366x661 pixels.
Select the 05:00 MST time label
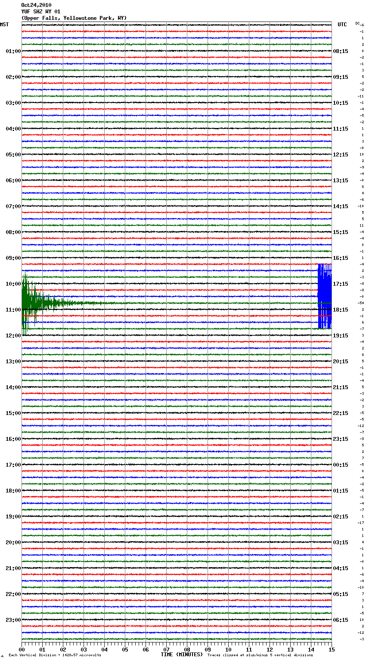click(13, 155)
